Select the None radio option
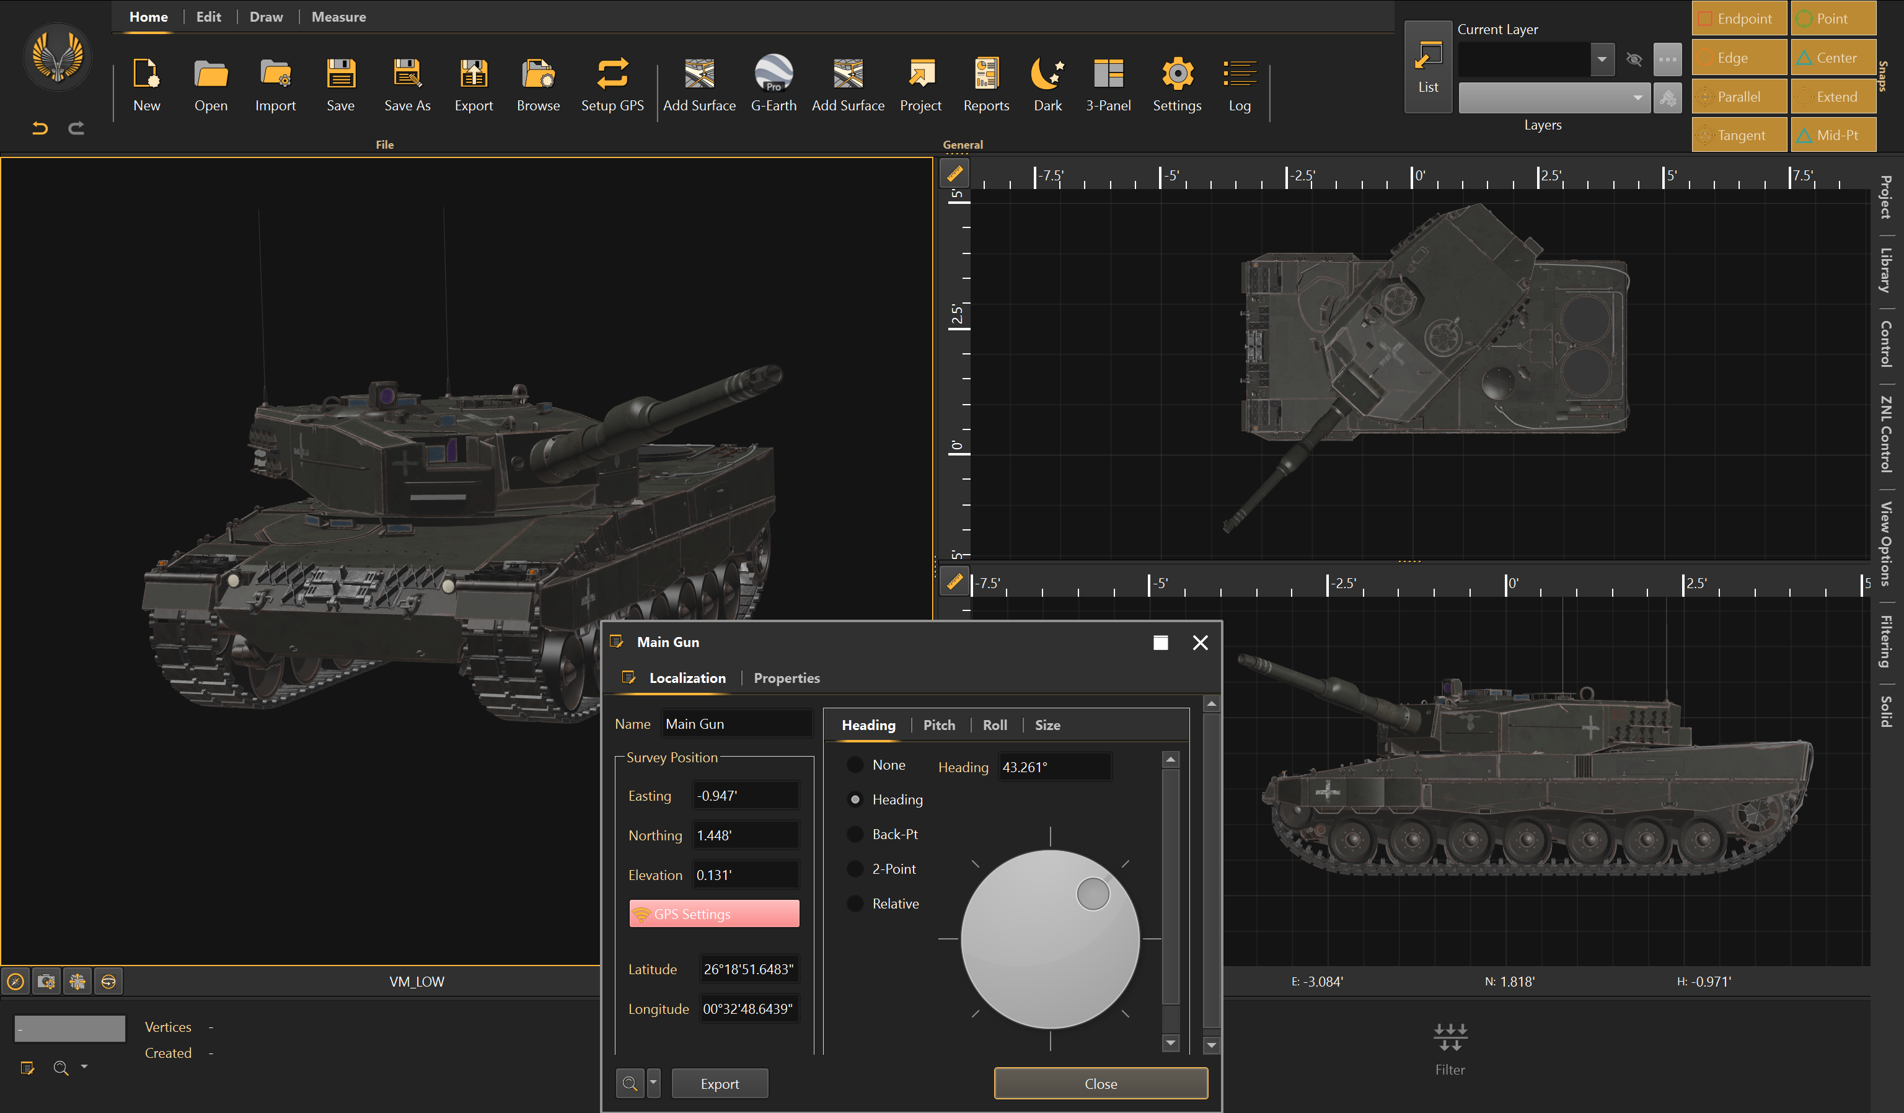 pos(855,765)
